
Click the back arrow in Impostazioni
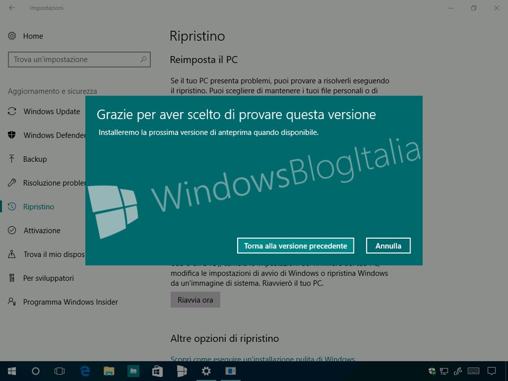pyautogui.click(x=12, y=8)
